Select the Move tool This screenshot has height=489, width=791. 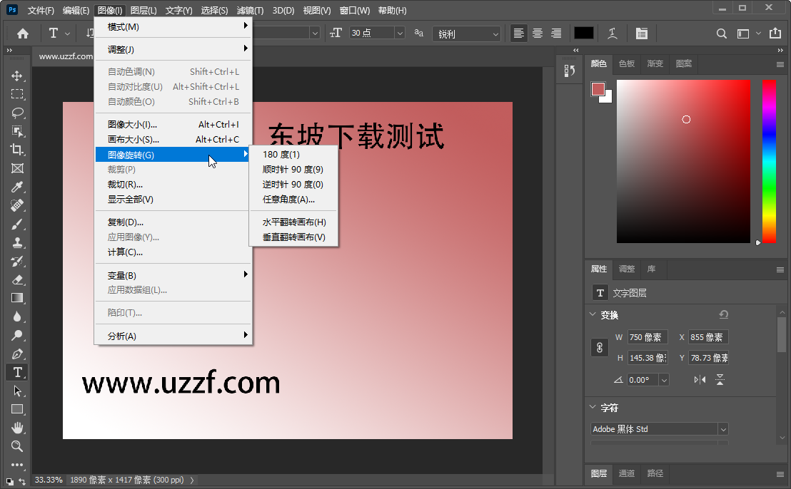[x=17, y=76]
